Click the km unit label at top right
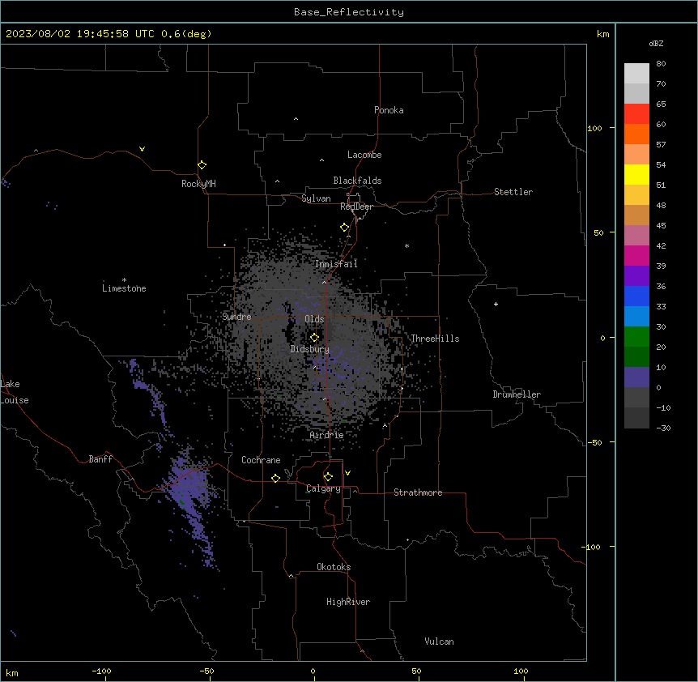698x682 pixels. click(603, 34)
